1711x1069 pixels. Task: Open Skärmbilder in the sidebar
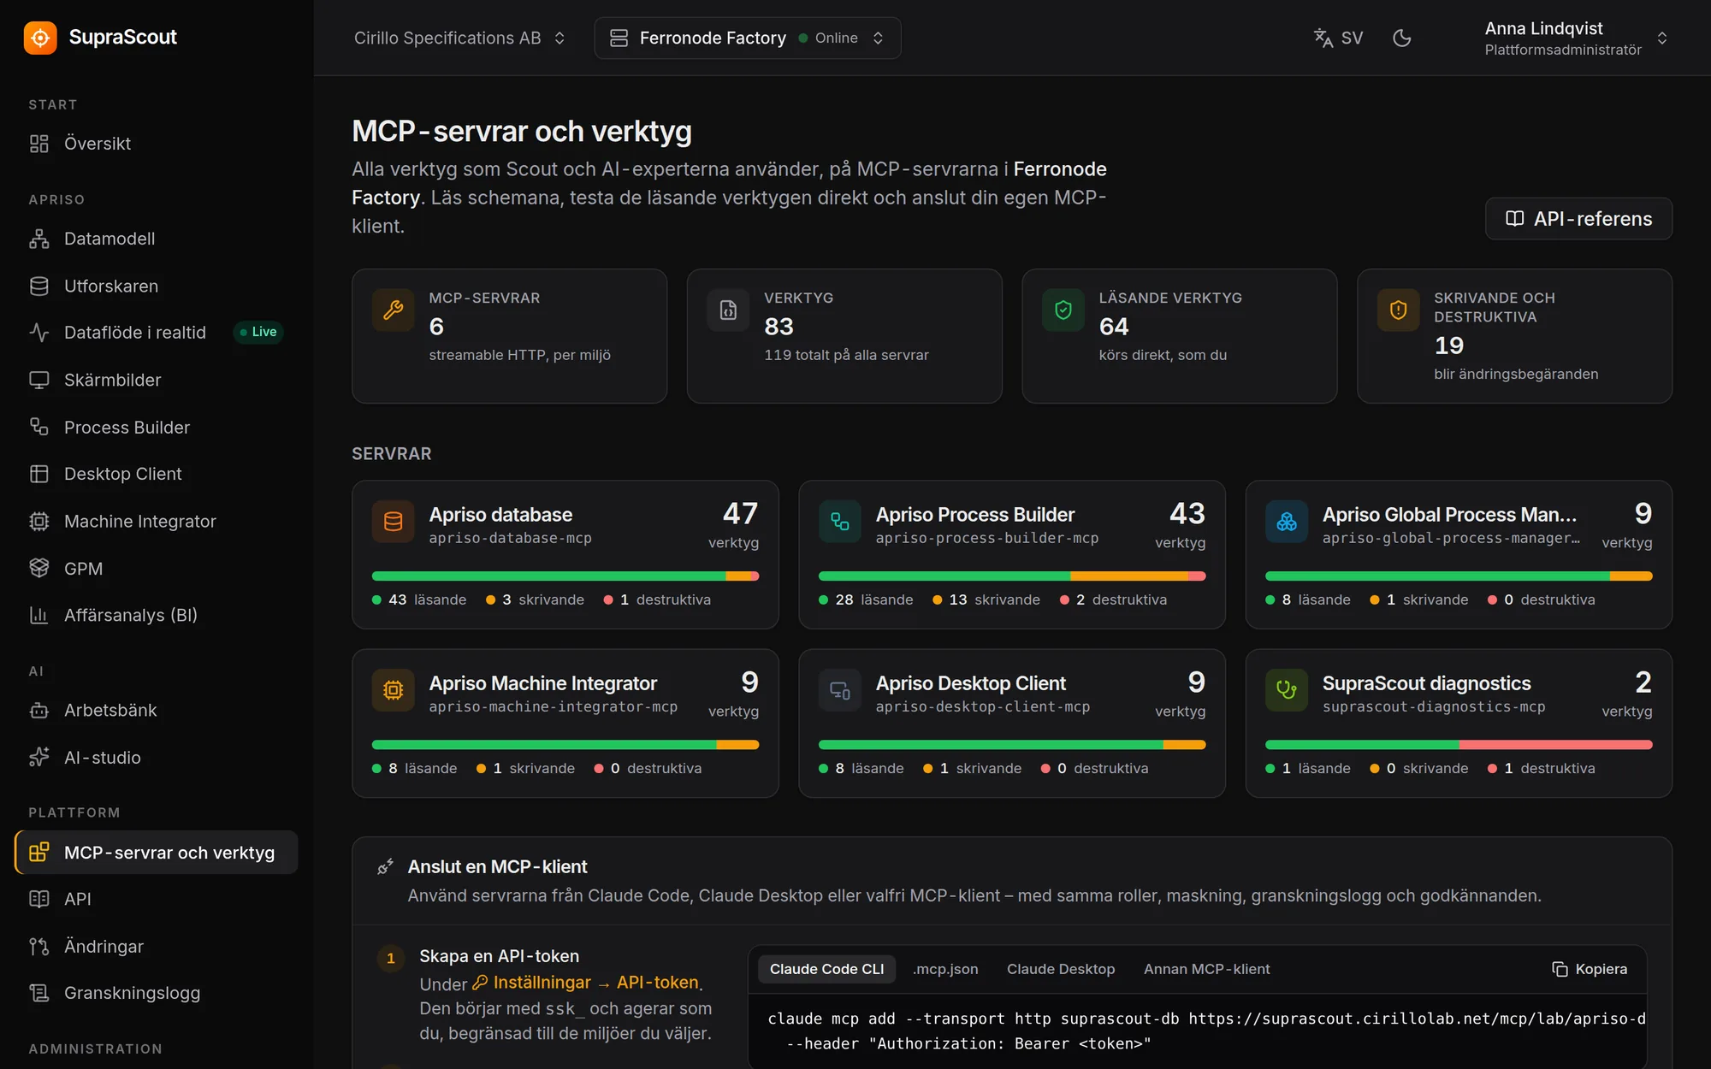156,380
